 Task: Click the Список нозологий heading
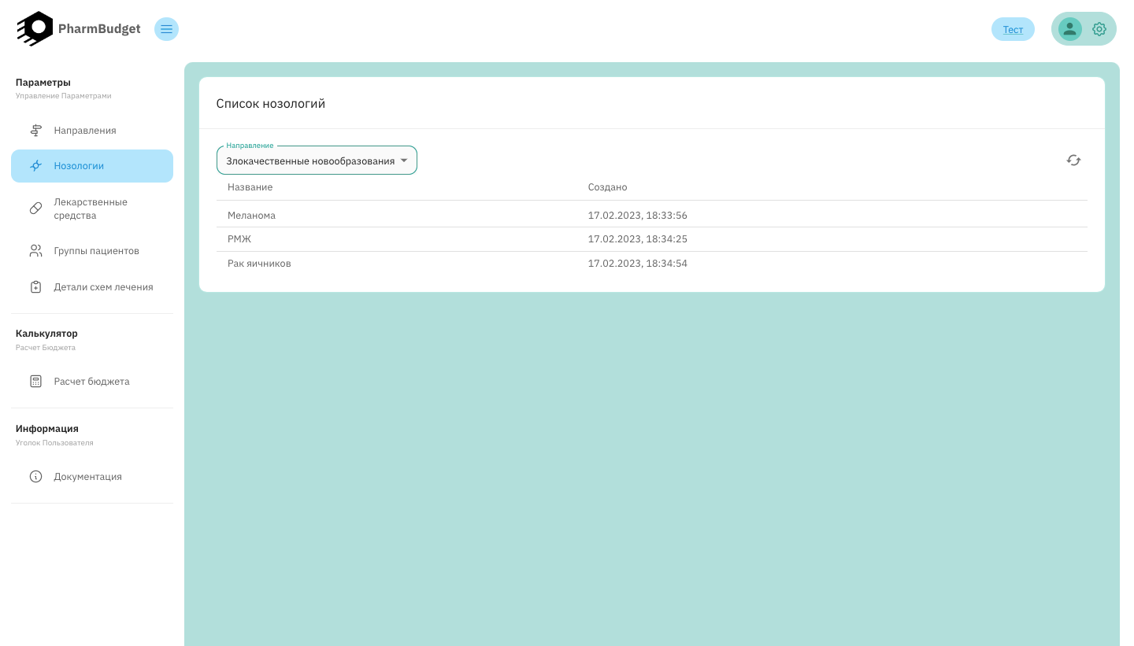(x=271, y=103)
